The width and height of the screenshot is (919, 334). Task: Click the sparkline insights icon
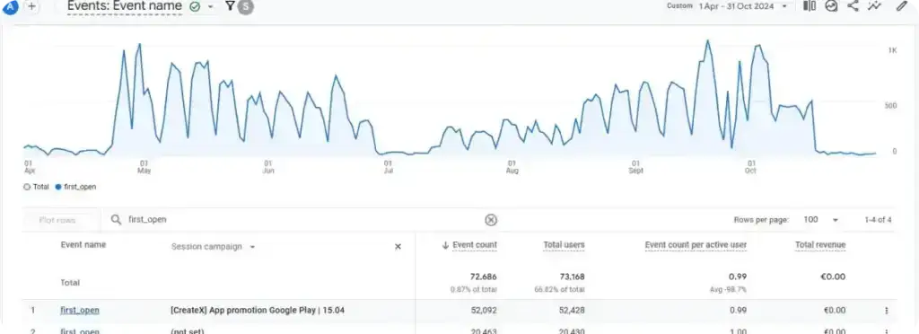tap(874, 6)
